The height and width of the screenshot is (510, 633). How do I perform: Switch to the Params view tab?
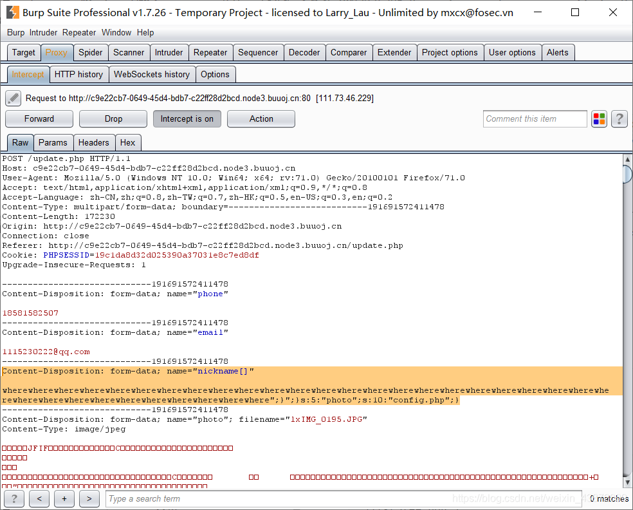pos(53,143)
